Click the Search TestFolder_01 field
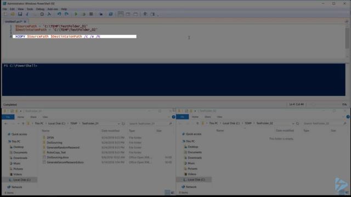The width and height of the screenshot is (351, 197). coord(150,124)
